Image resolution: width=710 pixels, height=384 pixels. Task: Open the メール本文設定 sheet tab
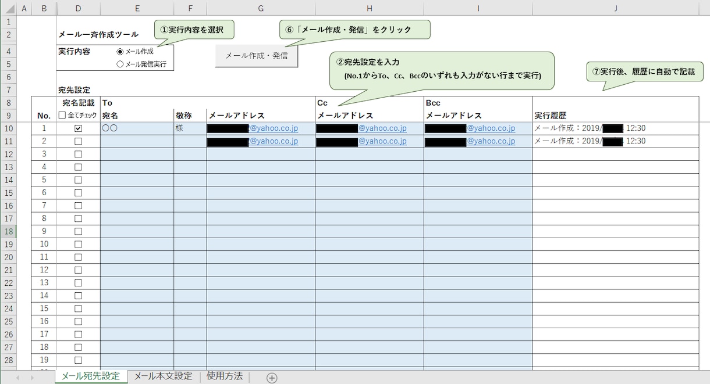(x=163, y=376)
